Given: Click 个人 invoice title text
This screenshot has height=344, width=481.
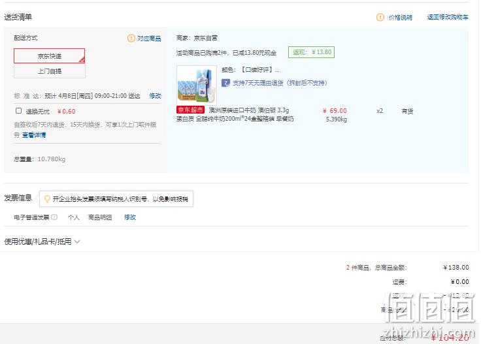Looking at the screenshot, I should pos(74,217).
